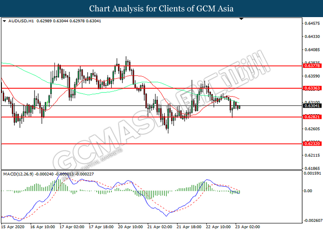Image resolution: width=323 pixels, height=231 pixels.
Task: Click the OHLC values next to the symbol
Action: 69,21
